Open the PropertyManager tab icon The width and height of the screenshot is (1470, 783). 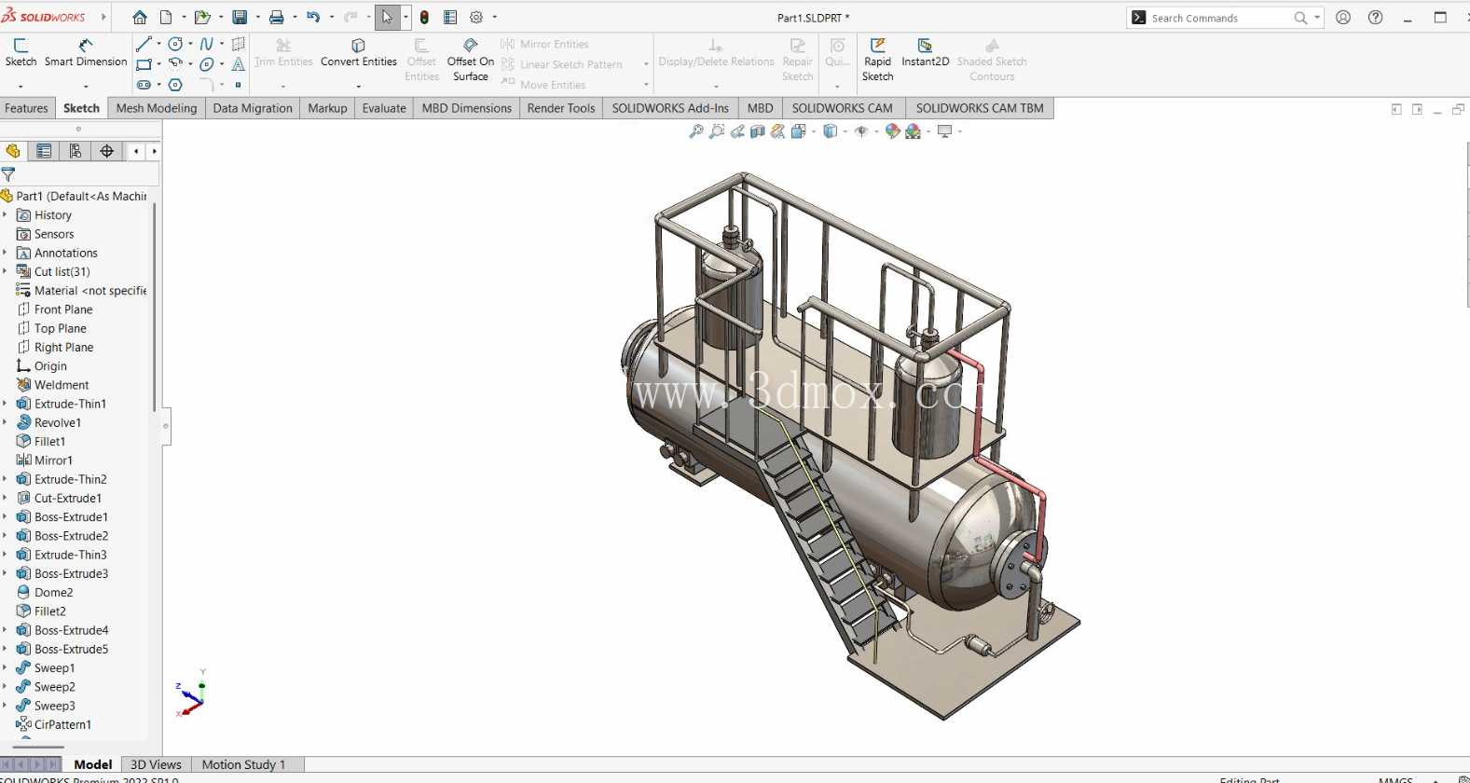point(44,151)
